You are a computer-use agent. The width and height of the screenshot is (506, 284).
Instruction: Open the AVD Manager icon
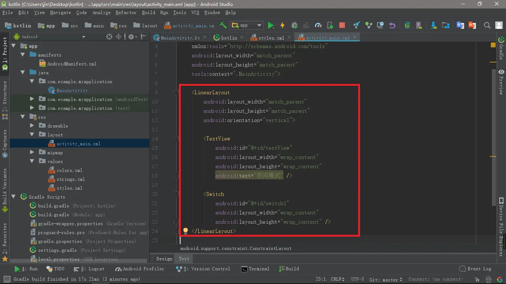(x=419, y=25)
